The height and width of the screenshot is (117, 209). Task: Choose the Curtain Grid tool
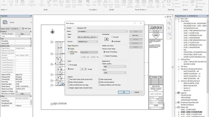(74, 4)
